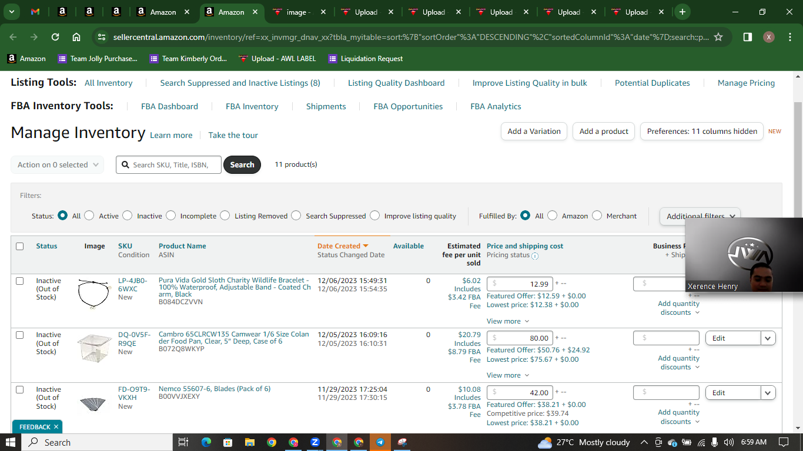This screenshot has width=803, height=451.
Task: Open the Gmail pinned tab
Action: [x=35, y=12]
